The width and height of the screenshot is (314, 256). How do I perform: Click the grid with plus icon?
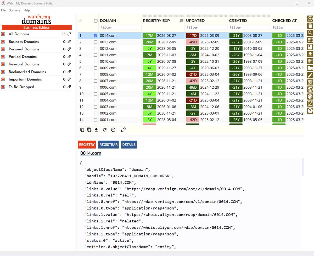[310, 61]
